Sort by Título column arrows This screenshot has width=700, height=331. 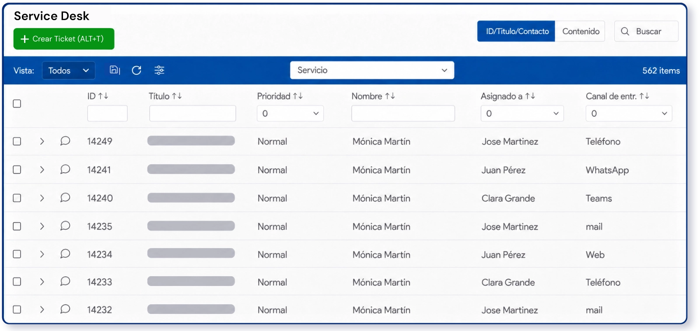tap(177, 96)
